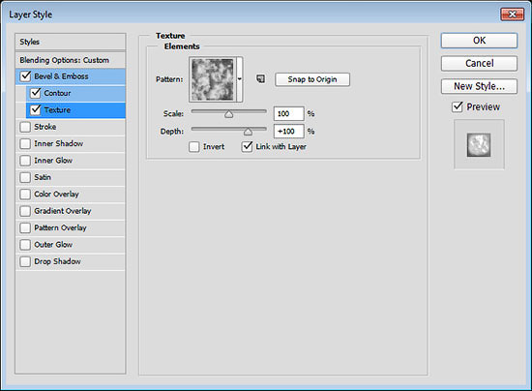Screen dimensions: 532x391
Task: Click the Scale slider handle
Action: pyautogui.click(x=228, y=113)
